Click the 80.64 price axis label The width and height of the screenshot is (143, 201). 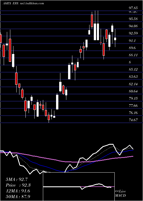[133, 91]
